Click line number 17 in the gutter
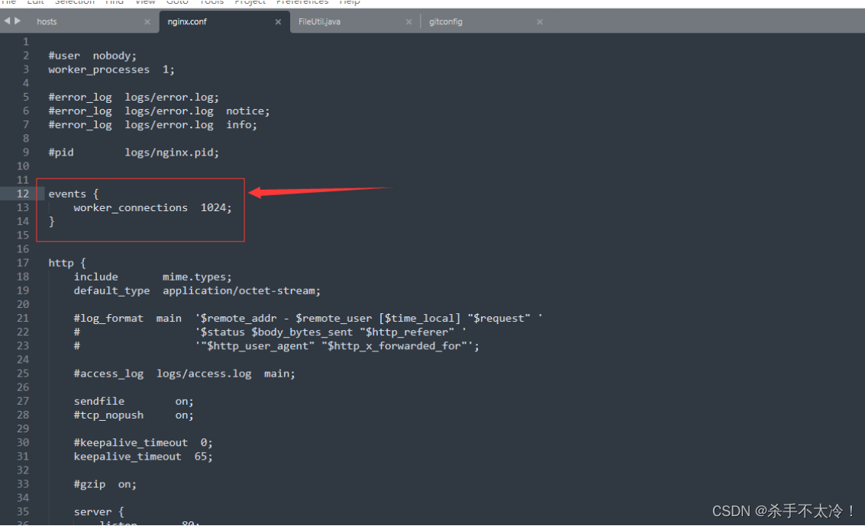Image resolution: width=865 pixels, height=526 pixels. [x=23, y=263]
